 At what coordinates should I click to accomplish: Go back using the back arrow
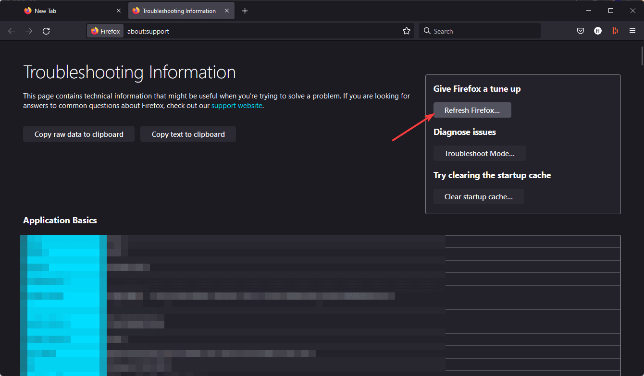click(x=12, y=31)
